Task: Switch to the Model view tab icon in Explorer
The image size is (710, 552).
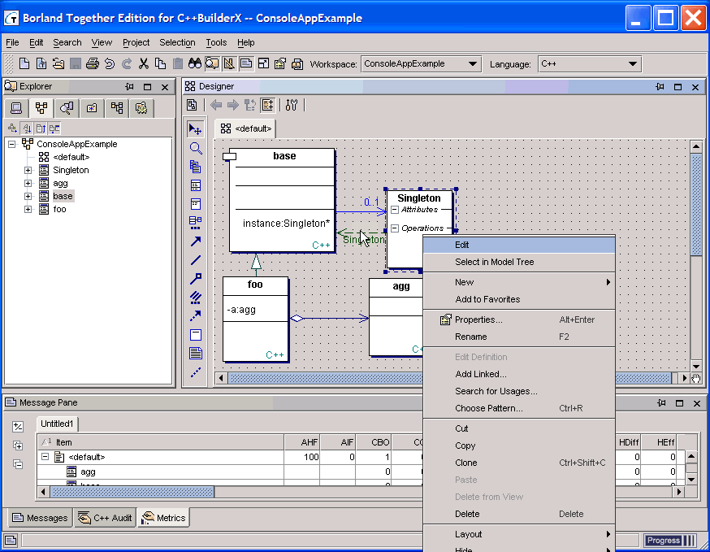Action: point(41,108)
